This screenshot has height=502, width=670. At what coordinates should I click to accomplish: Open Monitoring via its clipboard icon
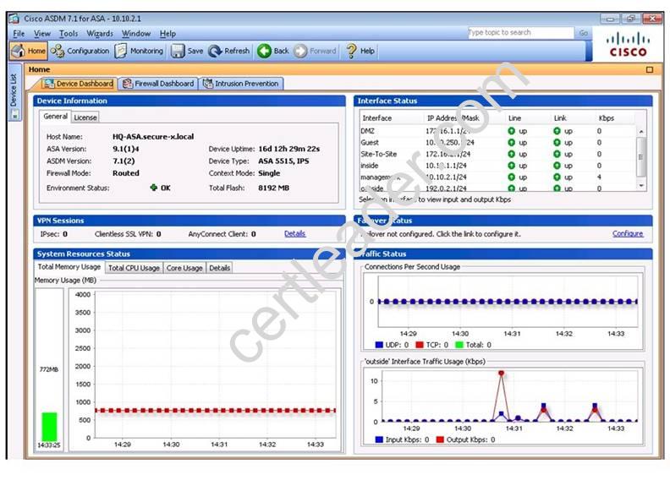click(121, 51)
